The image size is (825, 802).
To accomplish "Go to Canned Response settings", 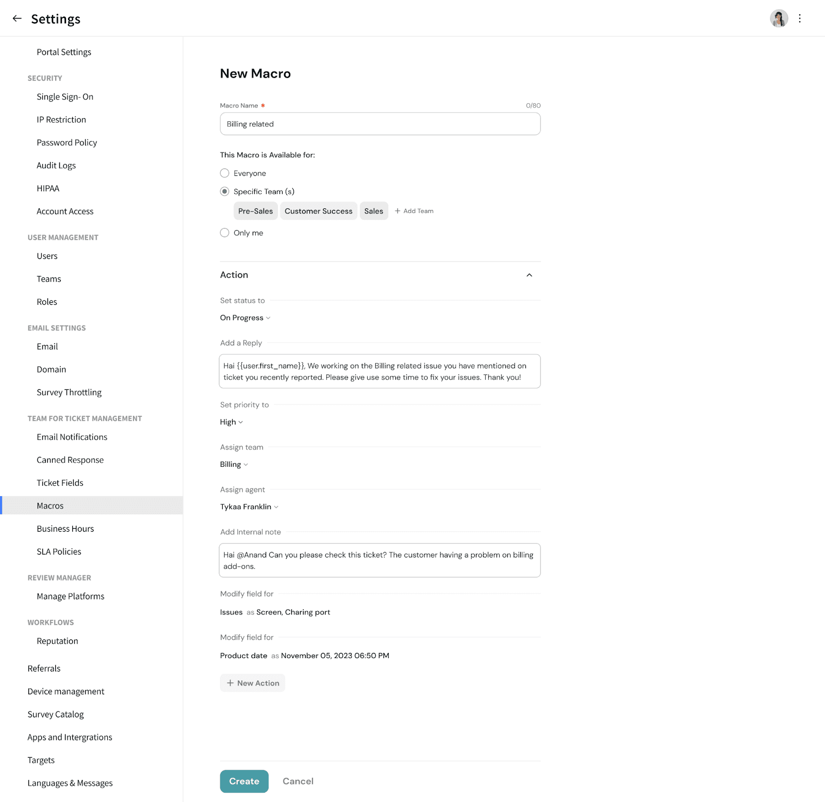I will click(x=70, y=460).
